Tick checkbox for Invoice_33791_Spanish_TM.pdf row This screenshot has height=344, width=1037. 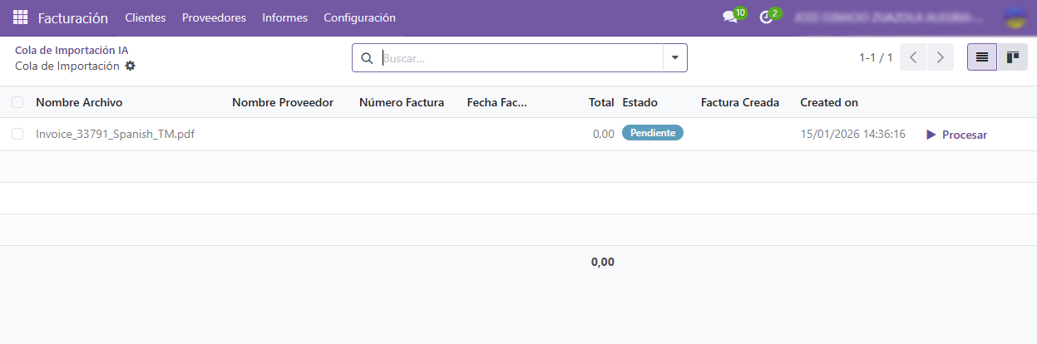[x=17, y=134]
